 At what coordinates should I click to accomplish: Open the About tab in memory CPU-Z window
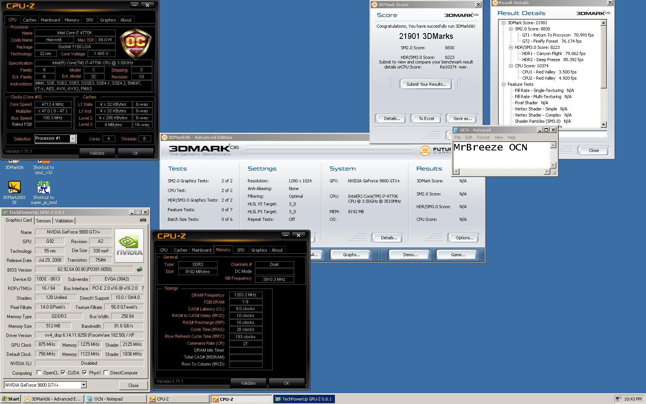[x=277, y=250]
